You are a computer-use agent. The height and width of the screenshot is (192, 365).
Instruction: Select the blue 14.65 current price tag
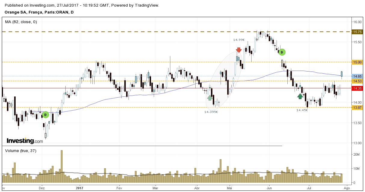click(357, 77)
